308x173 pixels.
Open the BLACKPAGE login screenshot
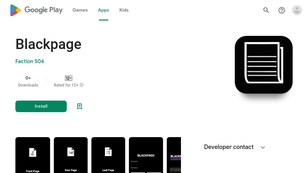click(146, 155)
